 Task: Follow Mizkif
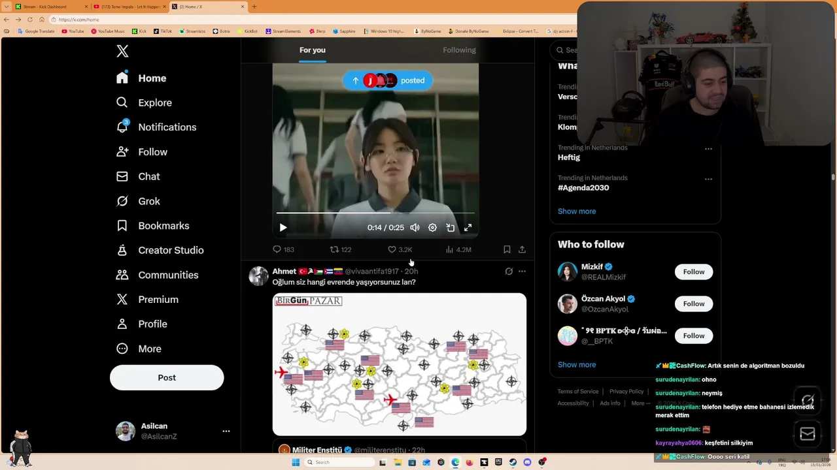coord(694,272)
